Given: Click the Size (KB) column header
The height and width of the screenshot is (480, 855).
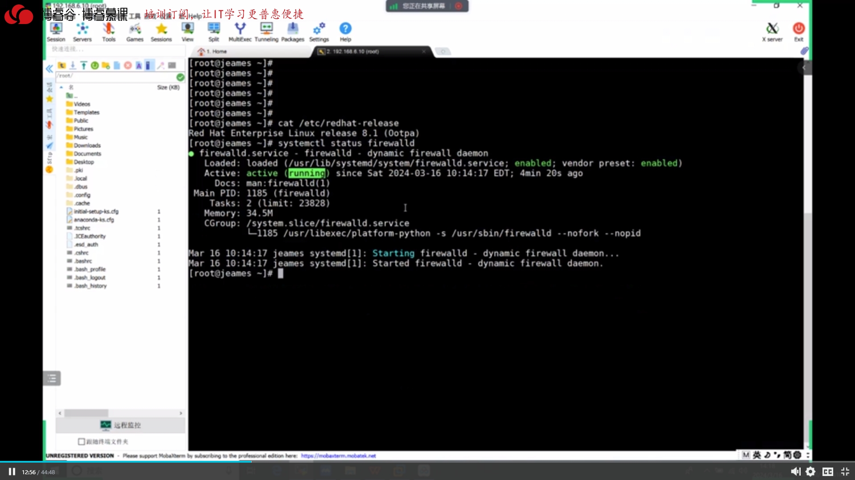Looking at the screenshot, I should (x=168, y=87).
